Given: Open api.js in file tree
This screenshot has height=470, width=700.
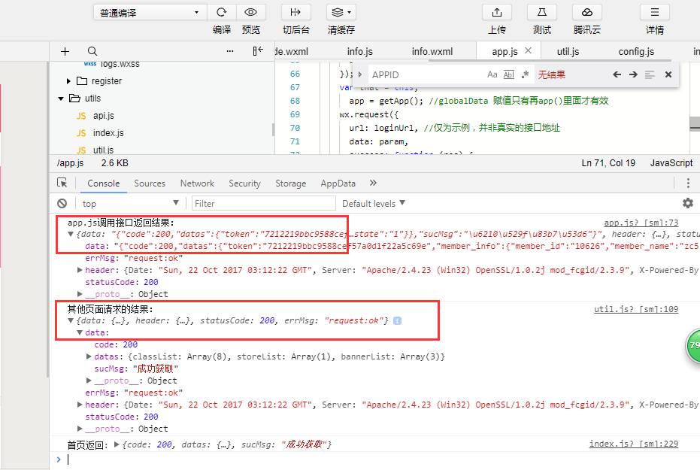Looking at the screenshot, I should 104,116.
